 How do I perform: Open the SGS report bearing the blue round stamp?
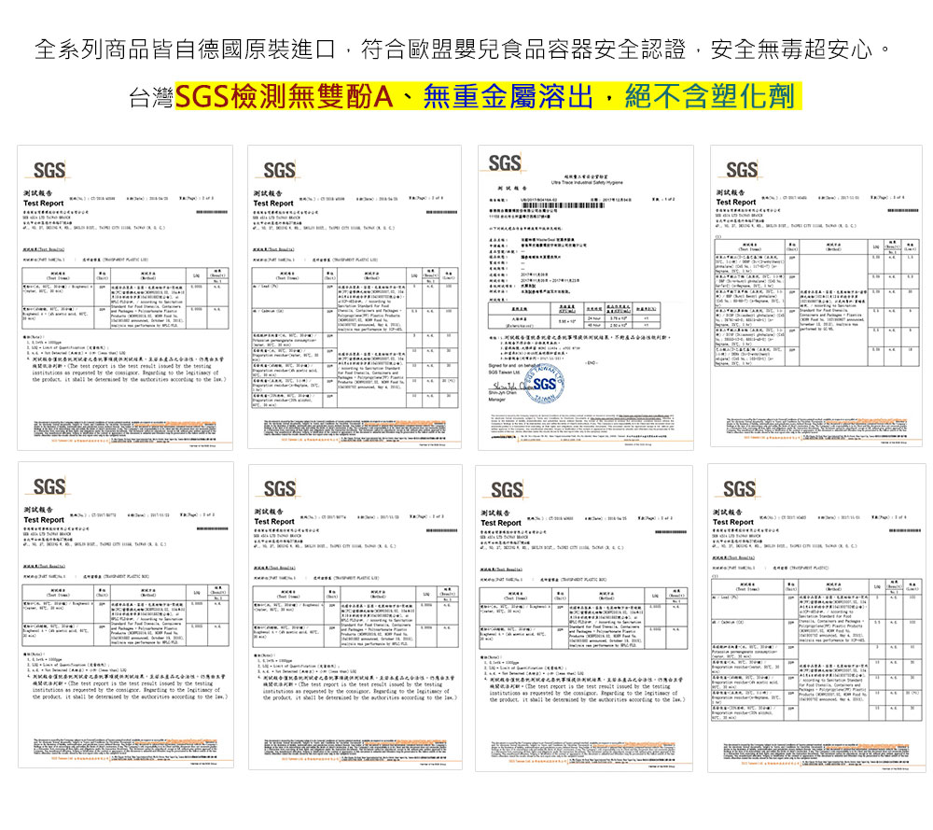click(x=586, y=297)
